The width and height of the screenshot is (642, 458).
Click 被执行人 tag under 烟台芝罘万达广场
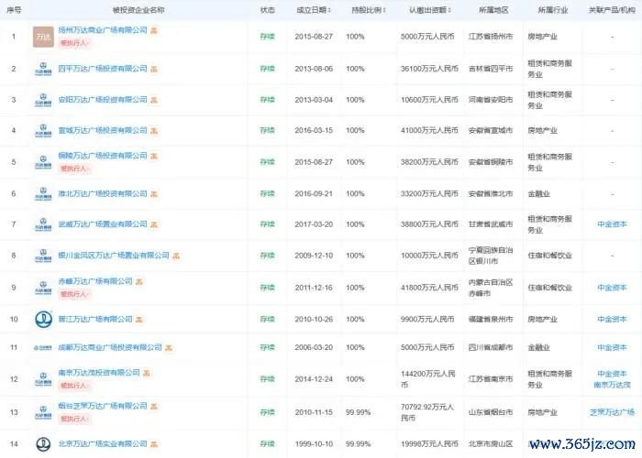pos(74,419)
